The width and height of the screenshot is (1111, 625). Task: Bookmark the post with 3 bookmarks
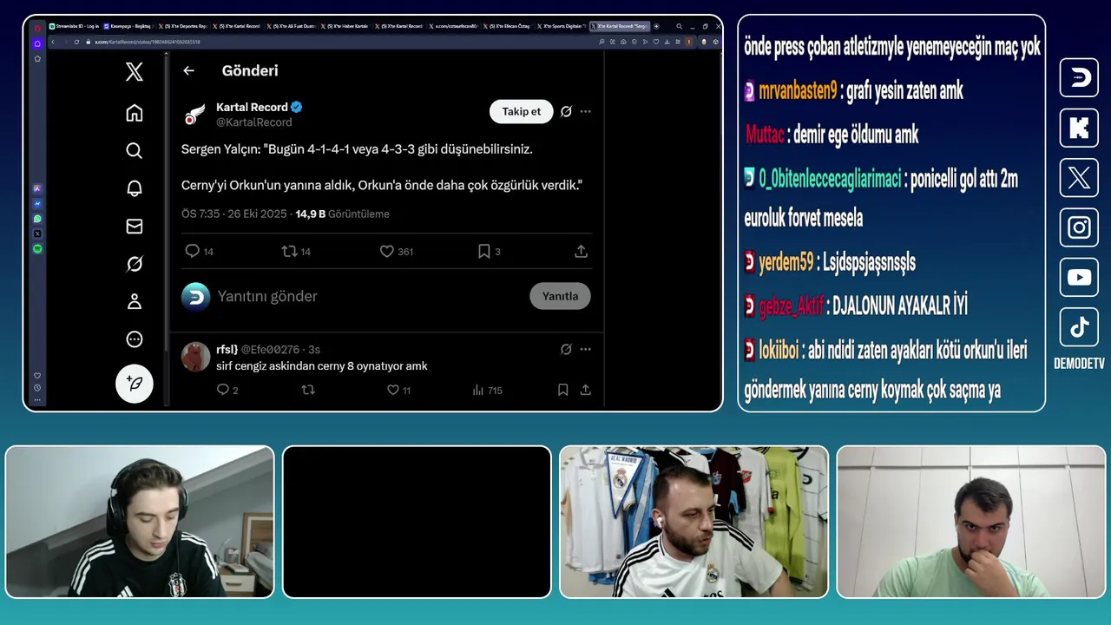pyautogui.click(x=489, y=251)
